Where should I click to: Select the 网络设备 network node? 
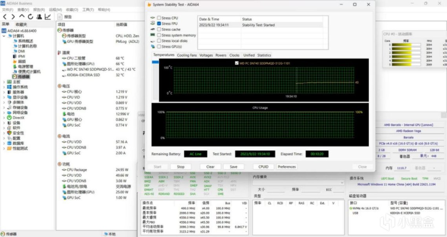17,113
